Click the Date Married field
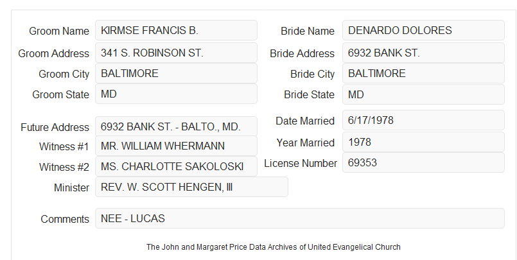517x260 pixels. tap(423, 120)
